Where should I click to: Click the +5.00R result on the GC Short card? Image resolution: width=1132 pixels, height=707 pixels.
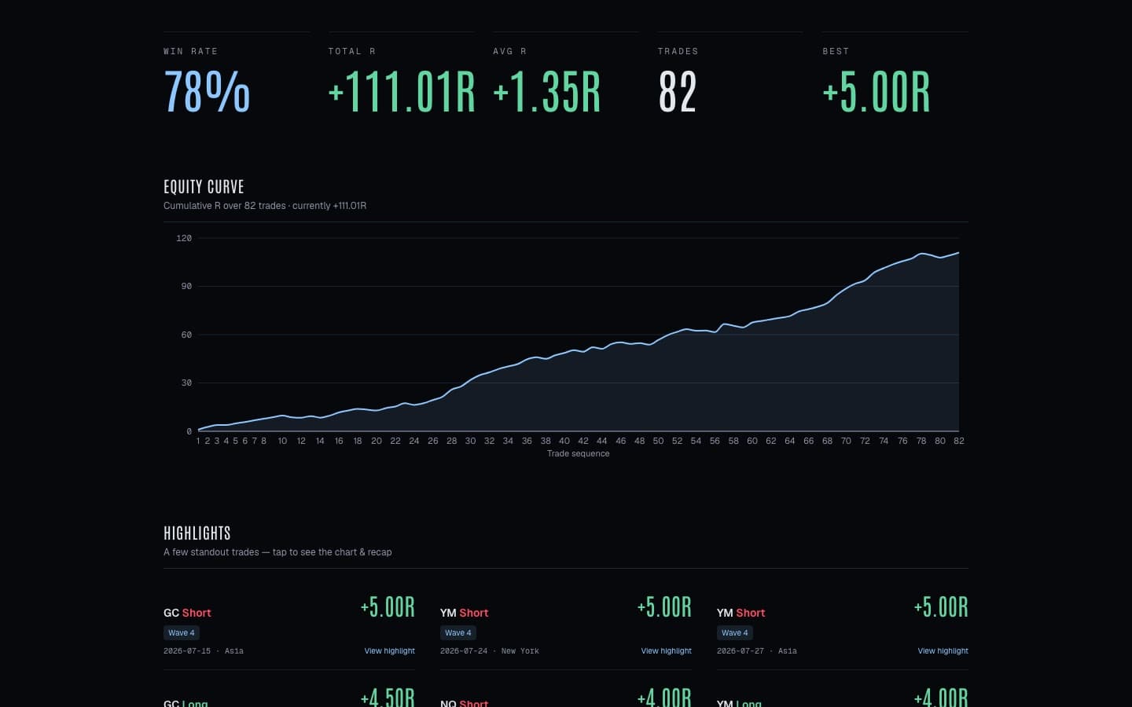(x=388, y=607)
